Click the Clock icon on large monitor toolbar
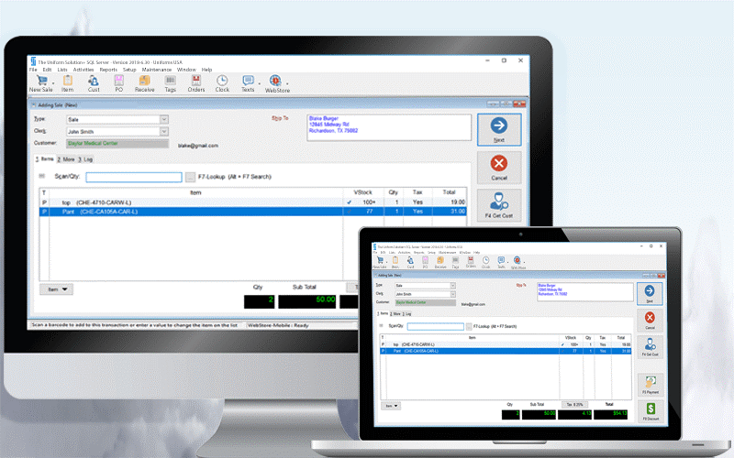Viewport: 734px width, 458px height. pos(222,84)
